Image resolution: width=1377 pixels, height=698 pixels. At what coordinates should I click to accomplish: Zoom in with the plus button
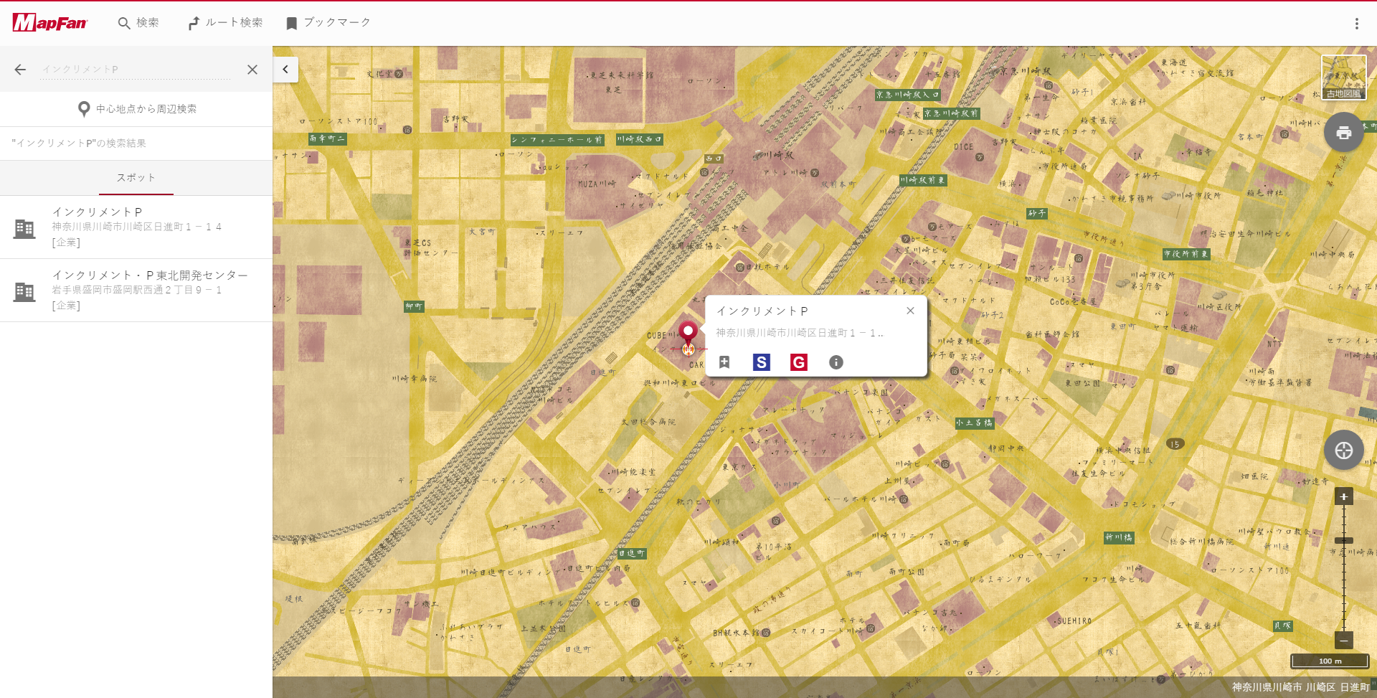[x=1344, y=496]
